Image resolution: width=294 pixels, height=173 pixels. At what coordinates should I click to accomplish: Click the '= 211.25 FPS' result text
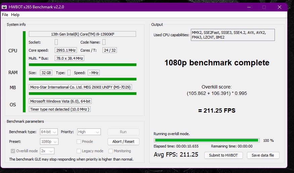click(217, 111)
